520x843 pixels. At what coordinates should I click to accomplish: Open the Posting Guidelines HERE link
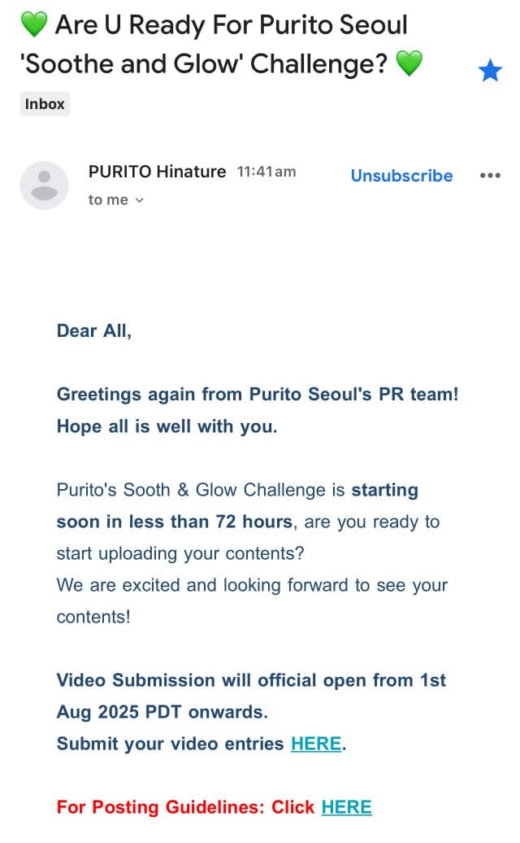pos(346,806)
